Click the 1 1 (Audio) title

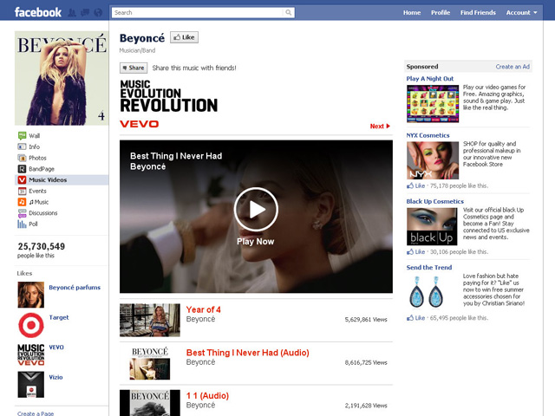(x=208, y=395)
